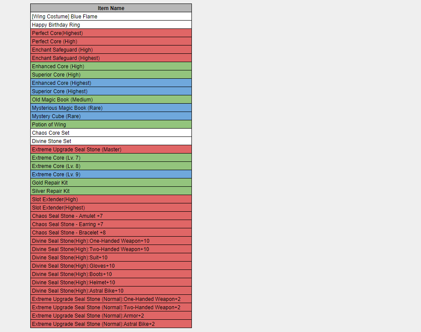The image size is (421, 332).
Task: Select the Superior Core (Highest) row
Action: click(111, 91)
